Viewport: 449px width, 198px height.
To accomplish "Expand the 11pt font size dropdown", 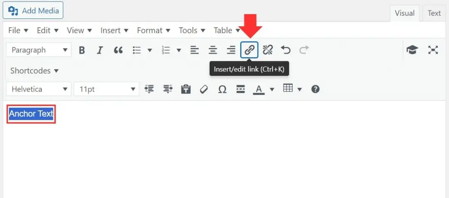I will 106,89.
